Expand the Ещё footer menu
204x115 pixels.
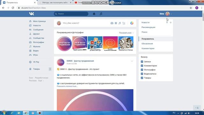[41, 81]
